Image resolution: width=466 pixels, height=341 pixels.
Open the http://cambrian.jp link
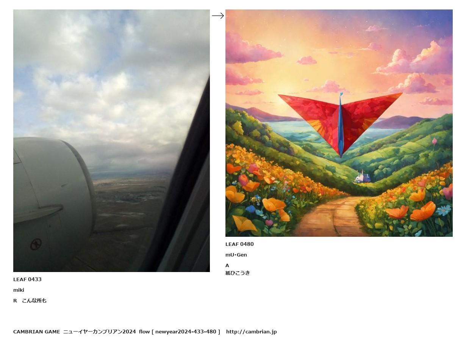[x=252, y=332]
